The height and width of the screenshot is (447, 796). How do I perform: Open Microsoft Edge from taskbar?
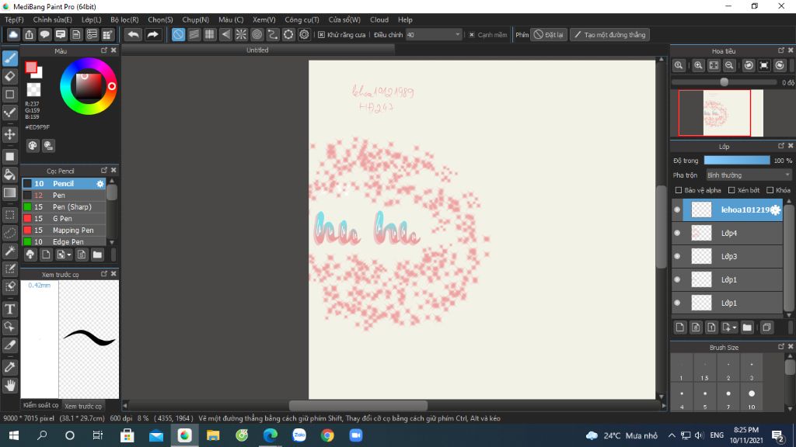point(270,435)
